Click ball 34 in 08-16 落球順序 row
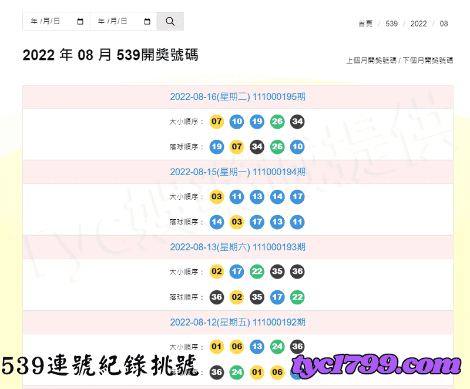Image resolution: width=470 pixels, height=389 pixels. click(257, 147)
